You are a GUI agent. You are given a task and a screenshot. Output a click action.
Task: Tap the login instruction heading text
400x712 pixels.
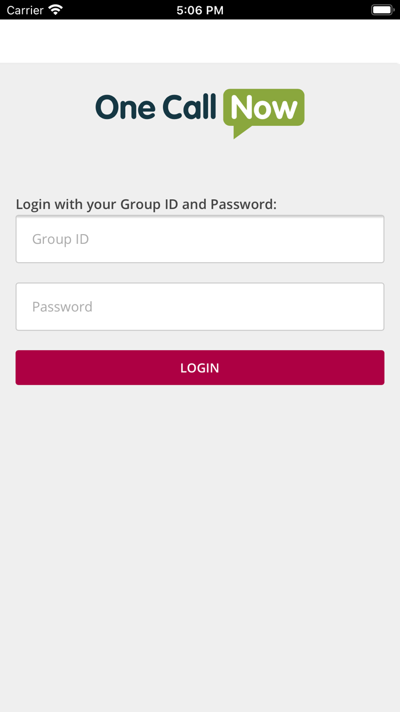[x=146, y=204]
